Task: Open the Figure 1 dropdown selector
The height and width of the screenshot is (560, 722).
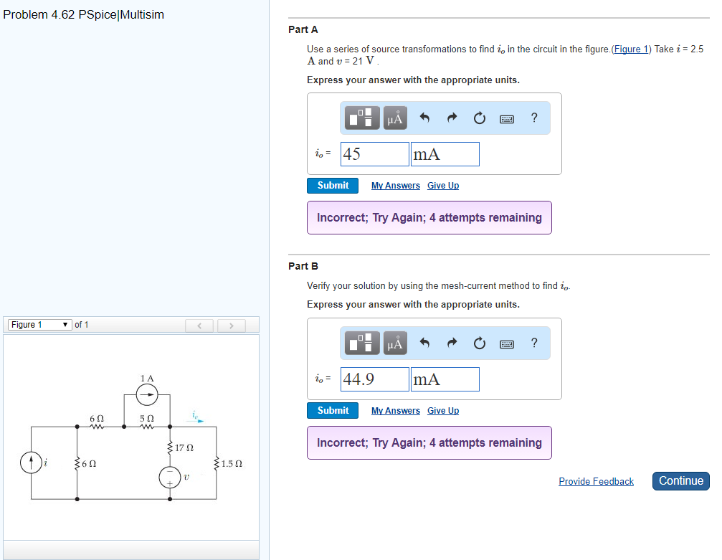Action: pos(39,324)
